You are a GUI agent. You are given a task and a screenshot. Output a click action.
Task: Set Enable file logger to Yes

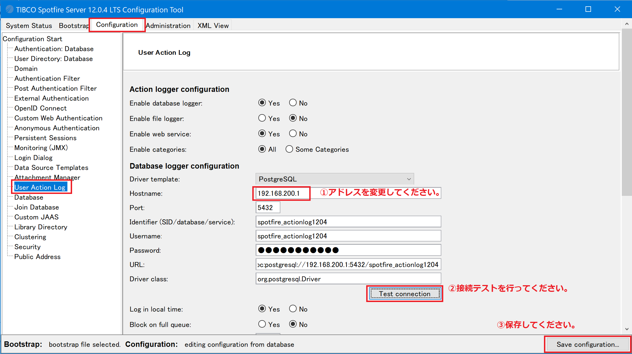[x=262, y=118]
